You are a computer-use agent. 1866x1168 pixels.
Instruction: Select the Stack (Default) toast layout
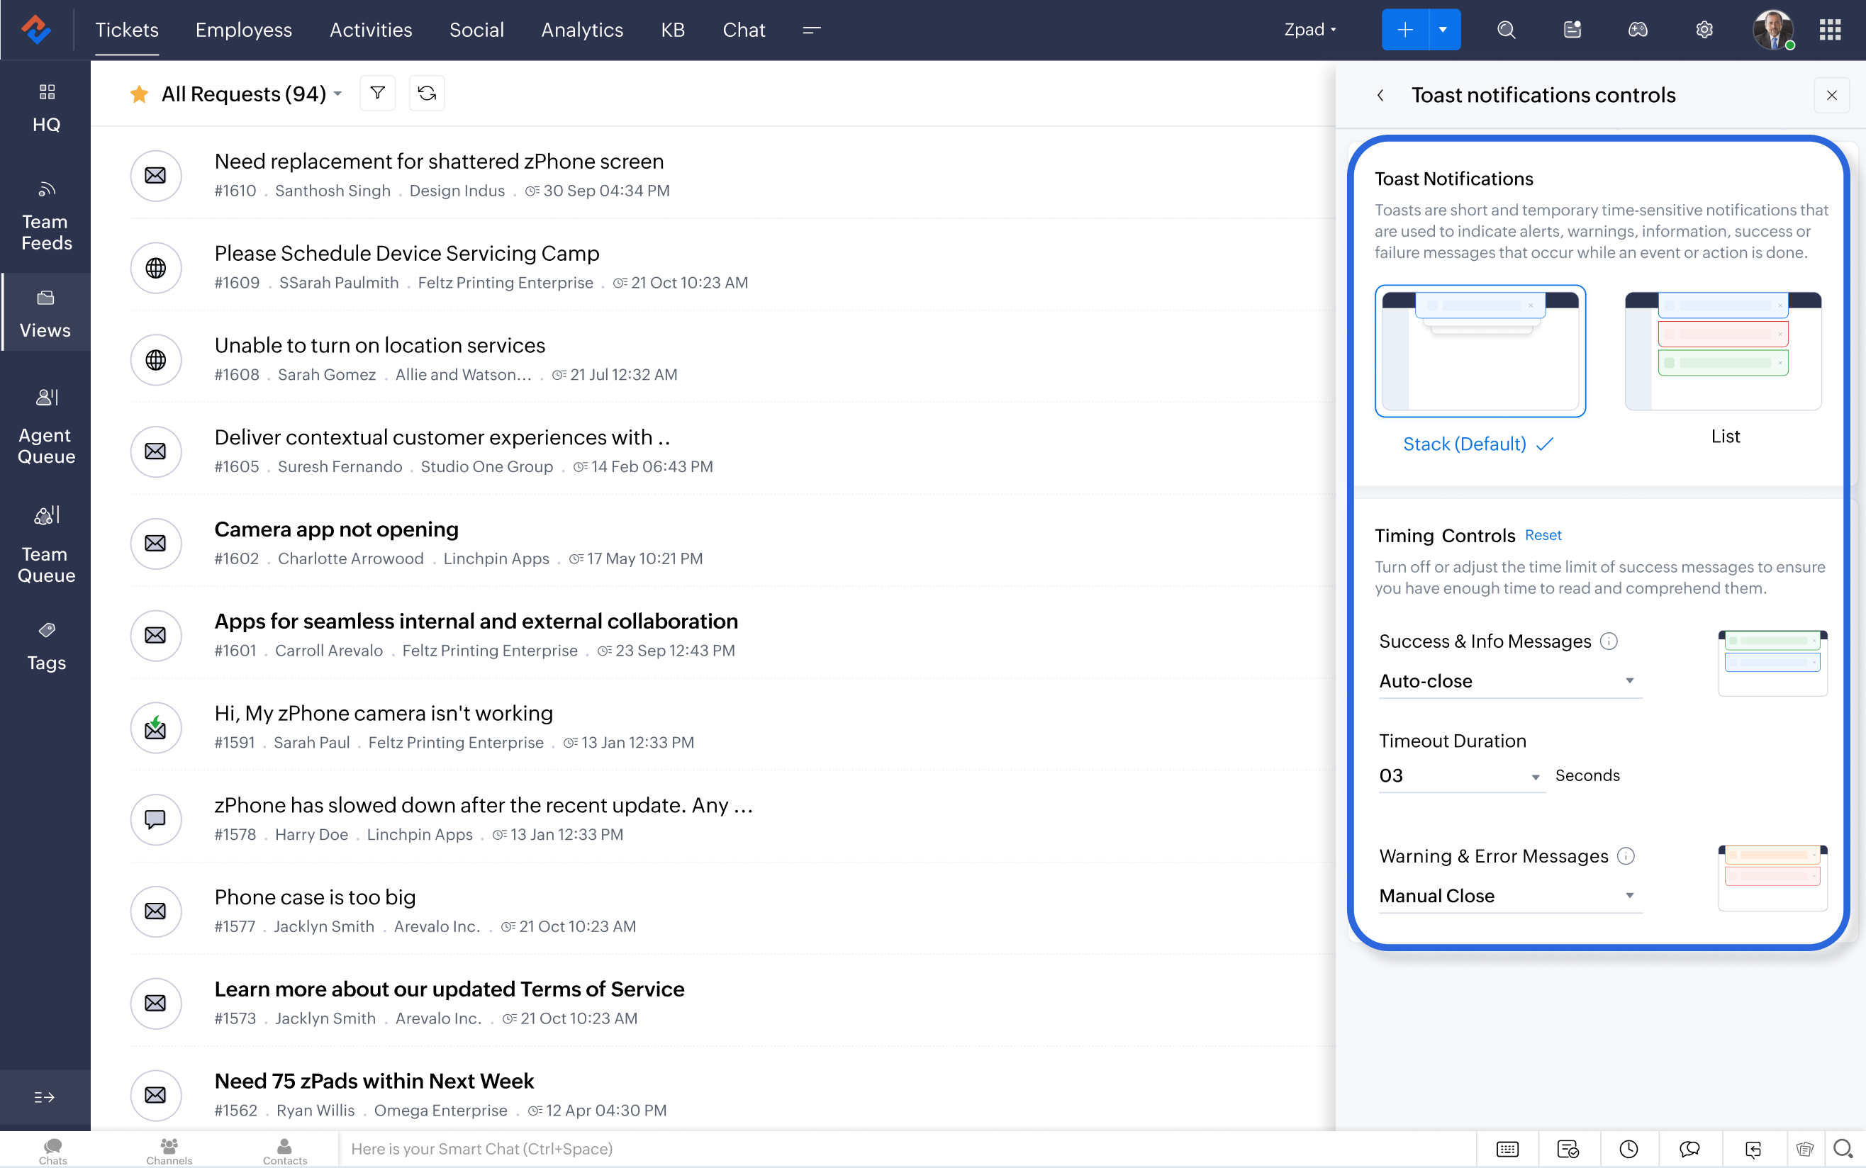pyautogui.click(x=1480, y=352)
